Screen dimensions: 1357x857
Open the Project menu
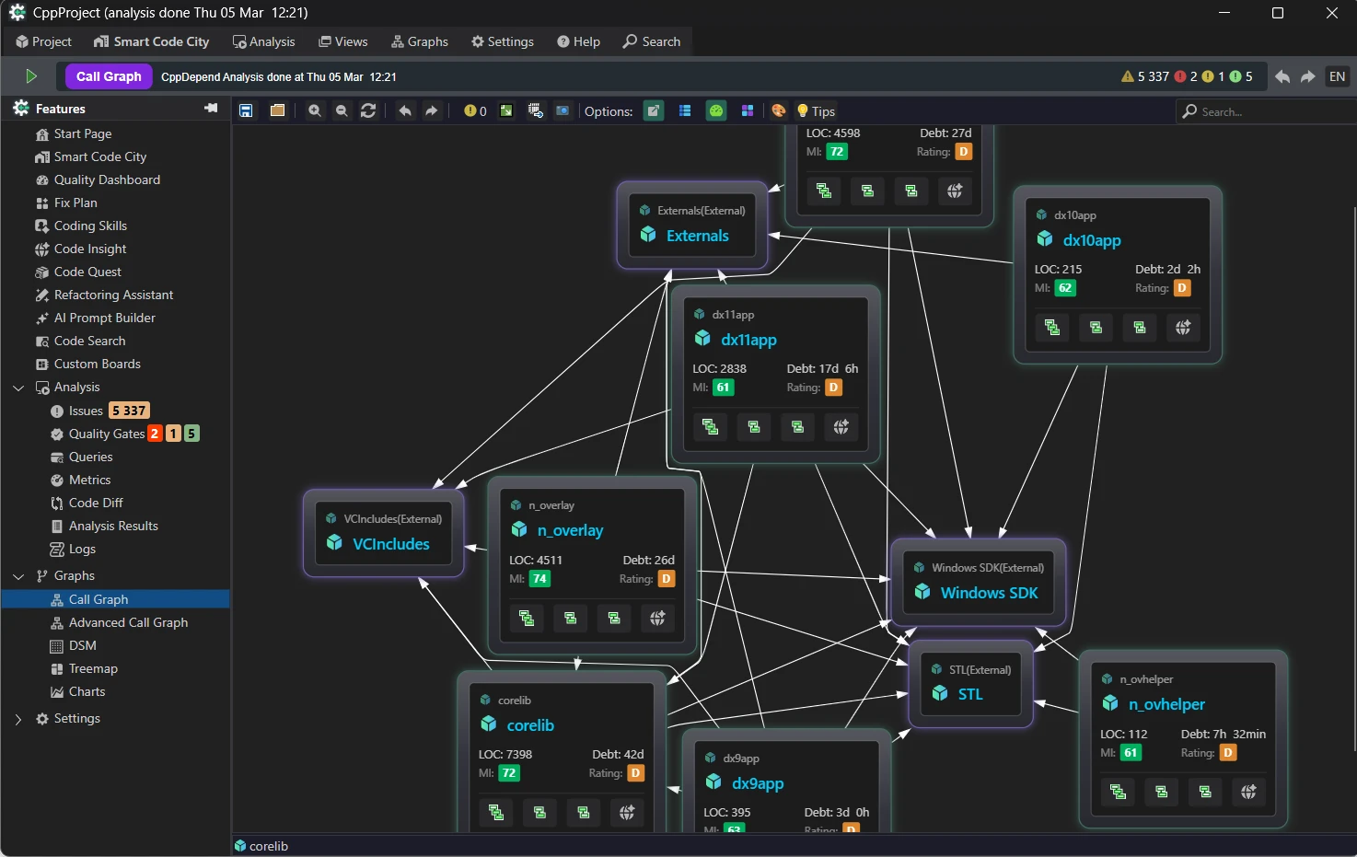tap(43, 41)
